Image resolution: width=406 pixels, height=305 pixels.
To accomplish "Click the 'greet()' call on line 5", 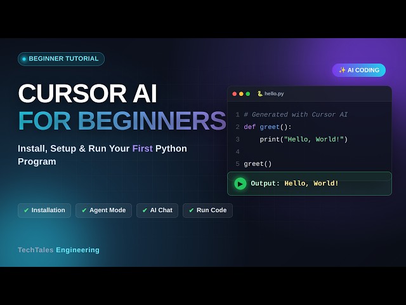I will coord(258,164).
